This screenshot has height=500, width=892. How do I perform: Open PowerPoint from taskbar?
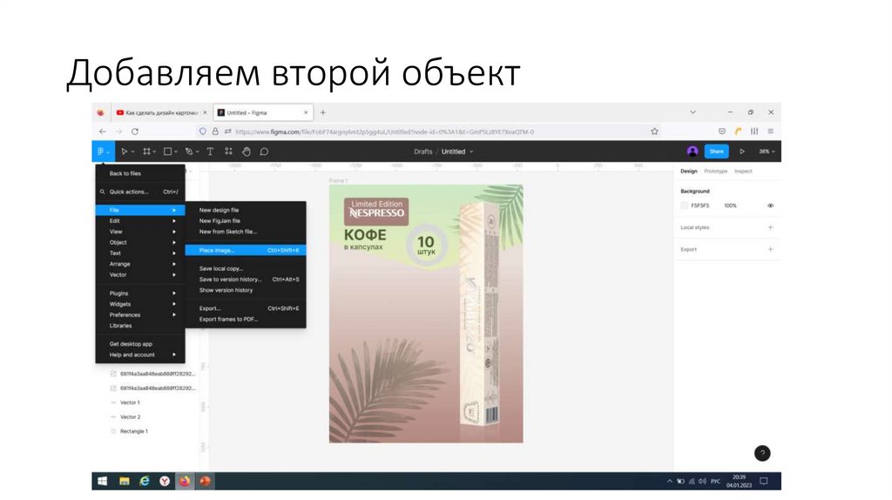(x=205, y=481)
